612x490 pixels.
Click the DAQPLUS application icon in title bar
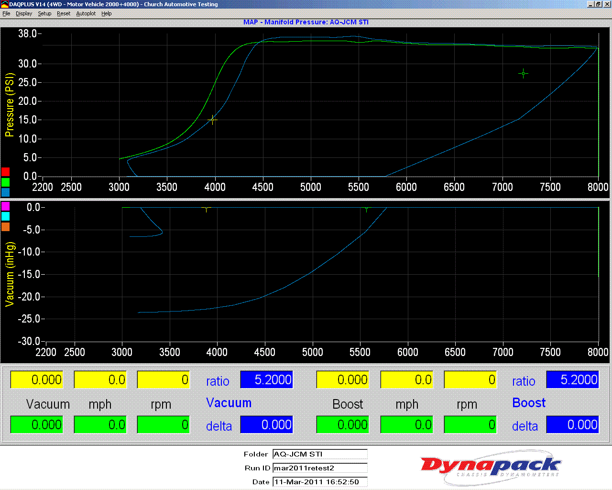coord(4,4)
